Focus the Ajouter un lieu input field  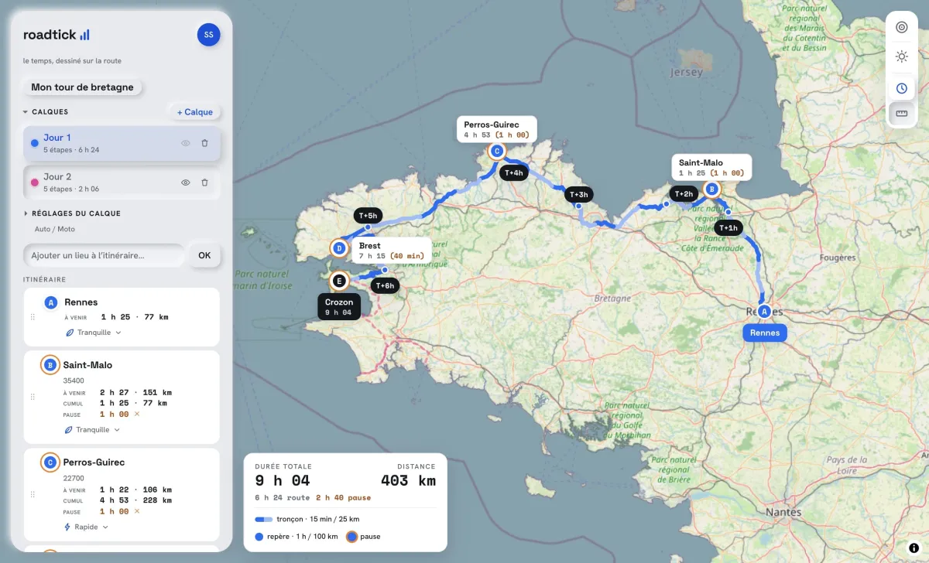click(x=104, y=255)
